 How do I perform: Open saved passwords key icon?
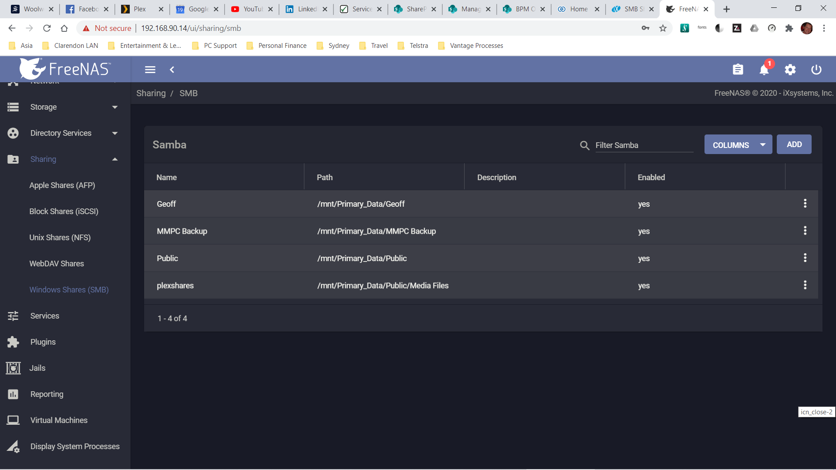(645, 28)
